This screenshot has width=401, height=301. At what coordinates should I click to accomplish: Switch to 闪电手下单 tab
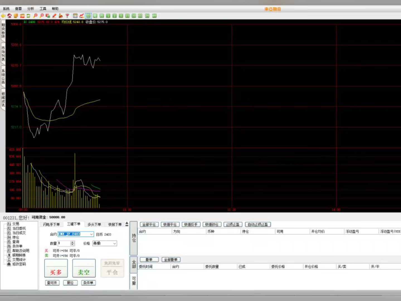(51, 224)
